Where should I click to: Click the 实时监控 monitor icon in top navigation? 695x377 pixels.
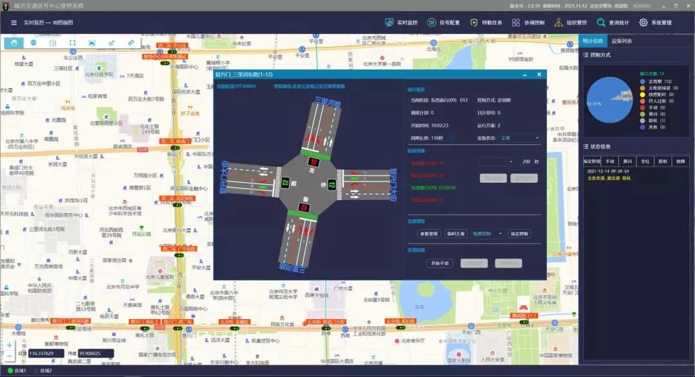pos(389,22)
